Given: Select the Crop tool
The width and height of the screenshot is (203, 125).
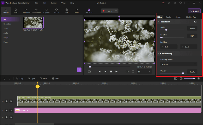Looking at the screenshot, I should click(20, 79).
